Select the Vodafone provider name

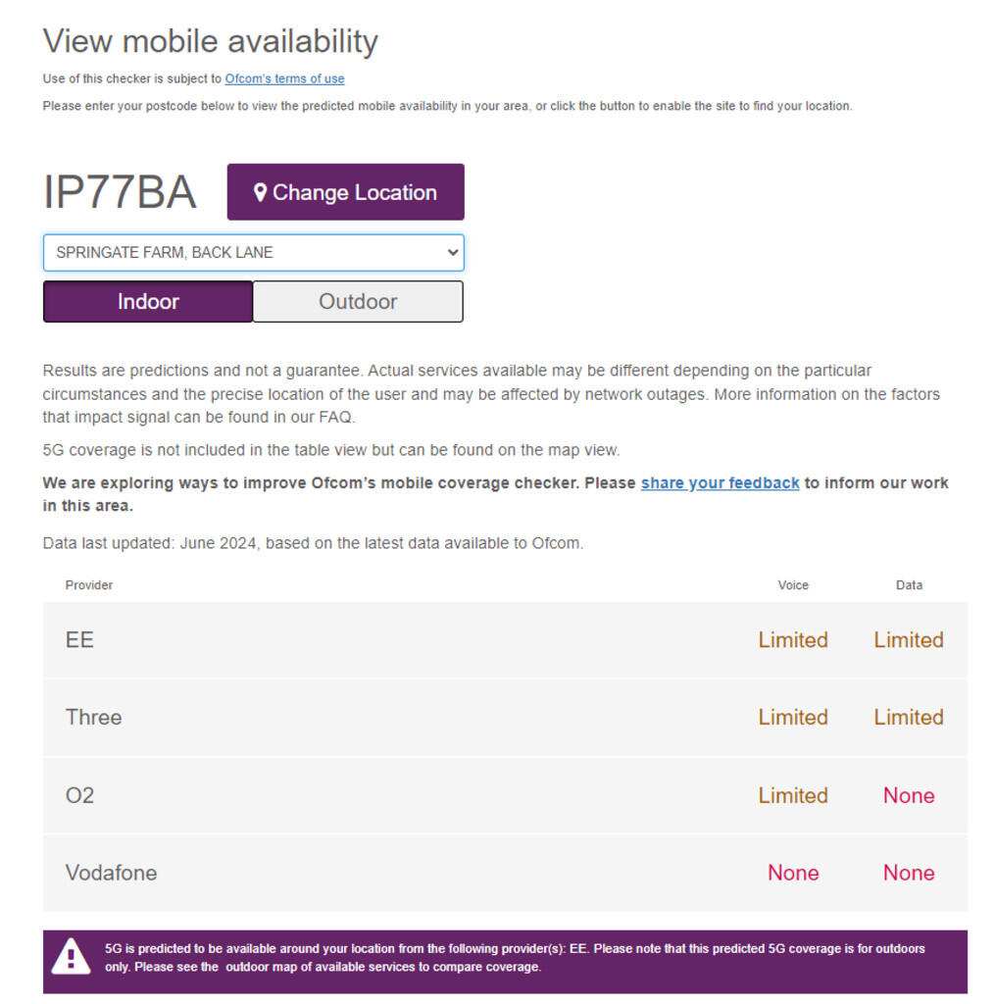click(x=111, y=873)
